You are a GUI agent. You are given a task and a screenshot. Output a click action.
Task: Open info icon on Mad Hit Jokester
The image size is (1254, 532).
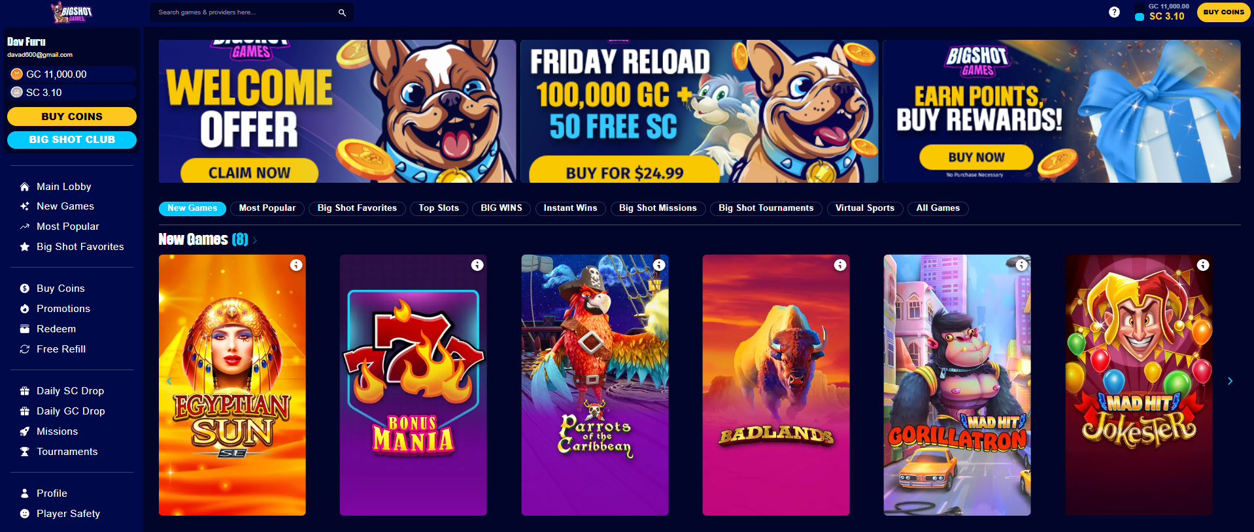point(1203,265)
